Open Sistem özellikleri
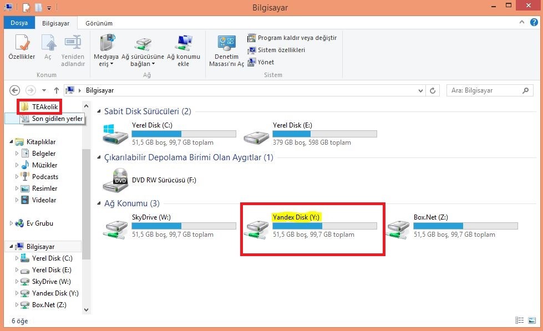The width and height of the screenshot is (543, 331). (x=276, y=50)
